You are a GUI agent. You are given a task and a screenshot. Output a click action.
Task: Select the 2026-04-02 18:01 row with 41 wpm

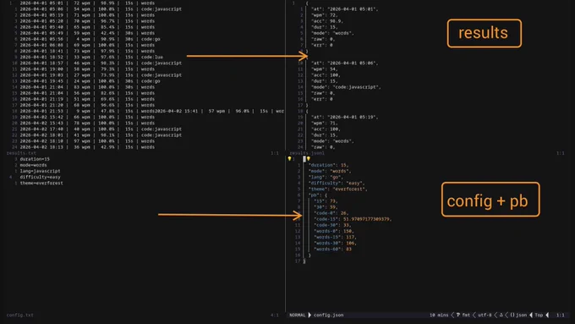point(101,135)
